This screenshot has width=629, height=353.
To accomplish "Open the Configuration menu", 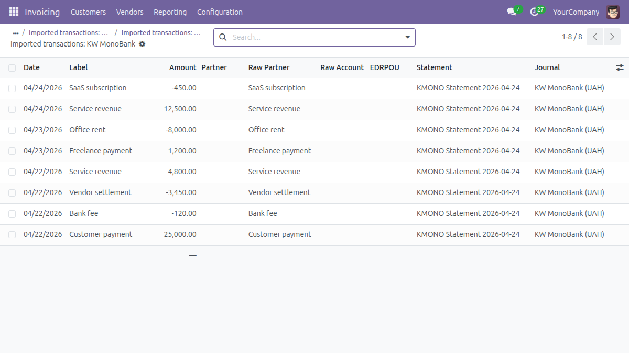I will [x=220, y=12].
